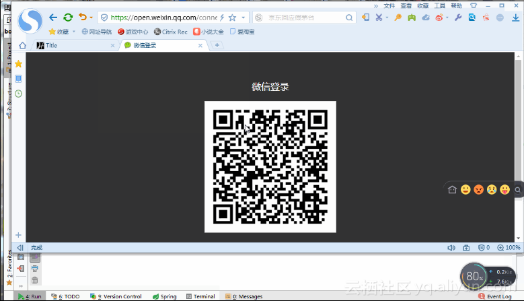Click the Sogou search engine selector icon
This screenshot has height=303, width=524.
click(259, 18)
